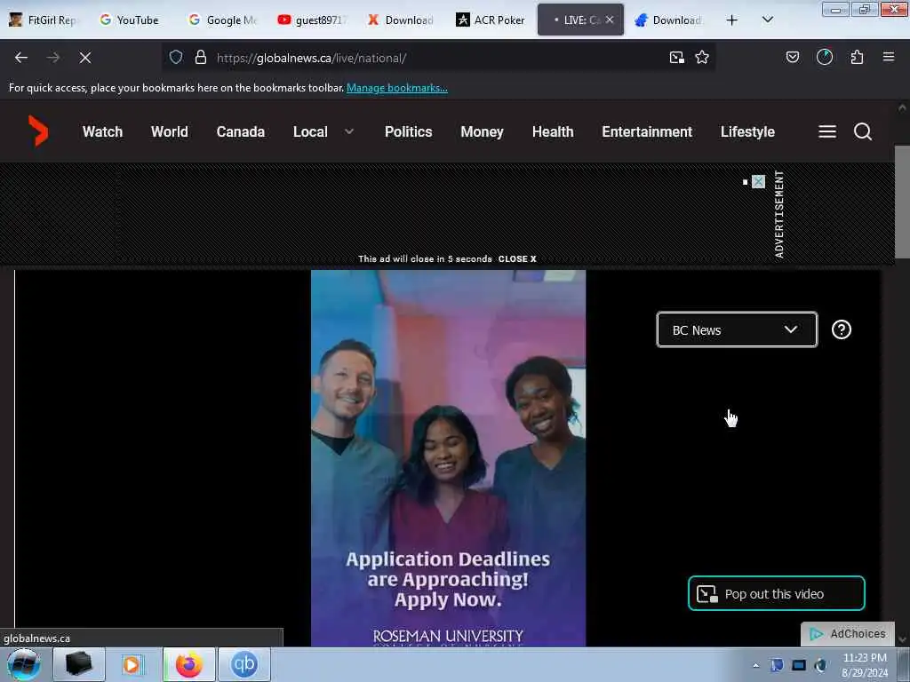Switch to the guest8971 tab

pyautogui.click(x=312, y=20)
